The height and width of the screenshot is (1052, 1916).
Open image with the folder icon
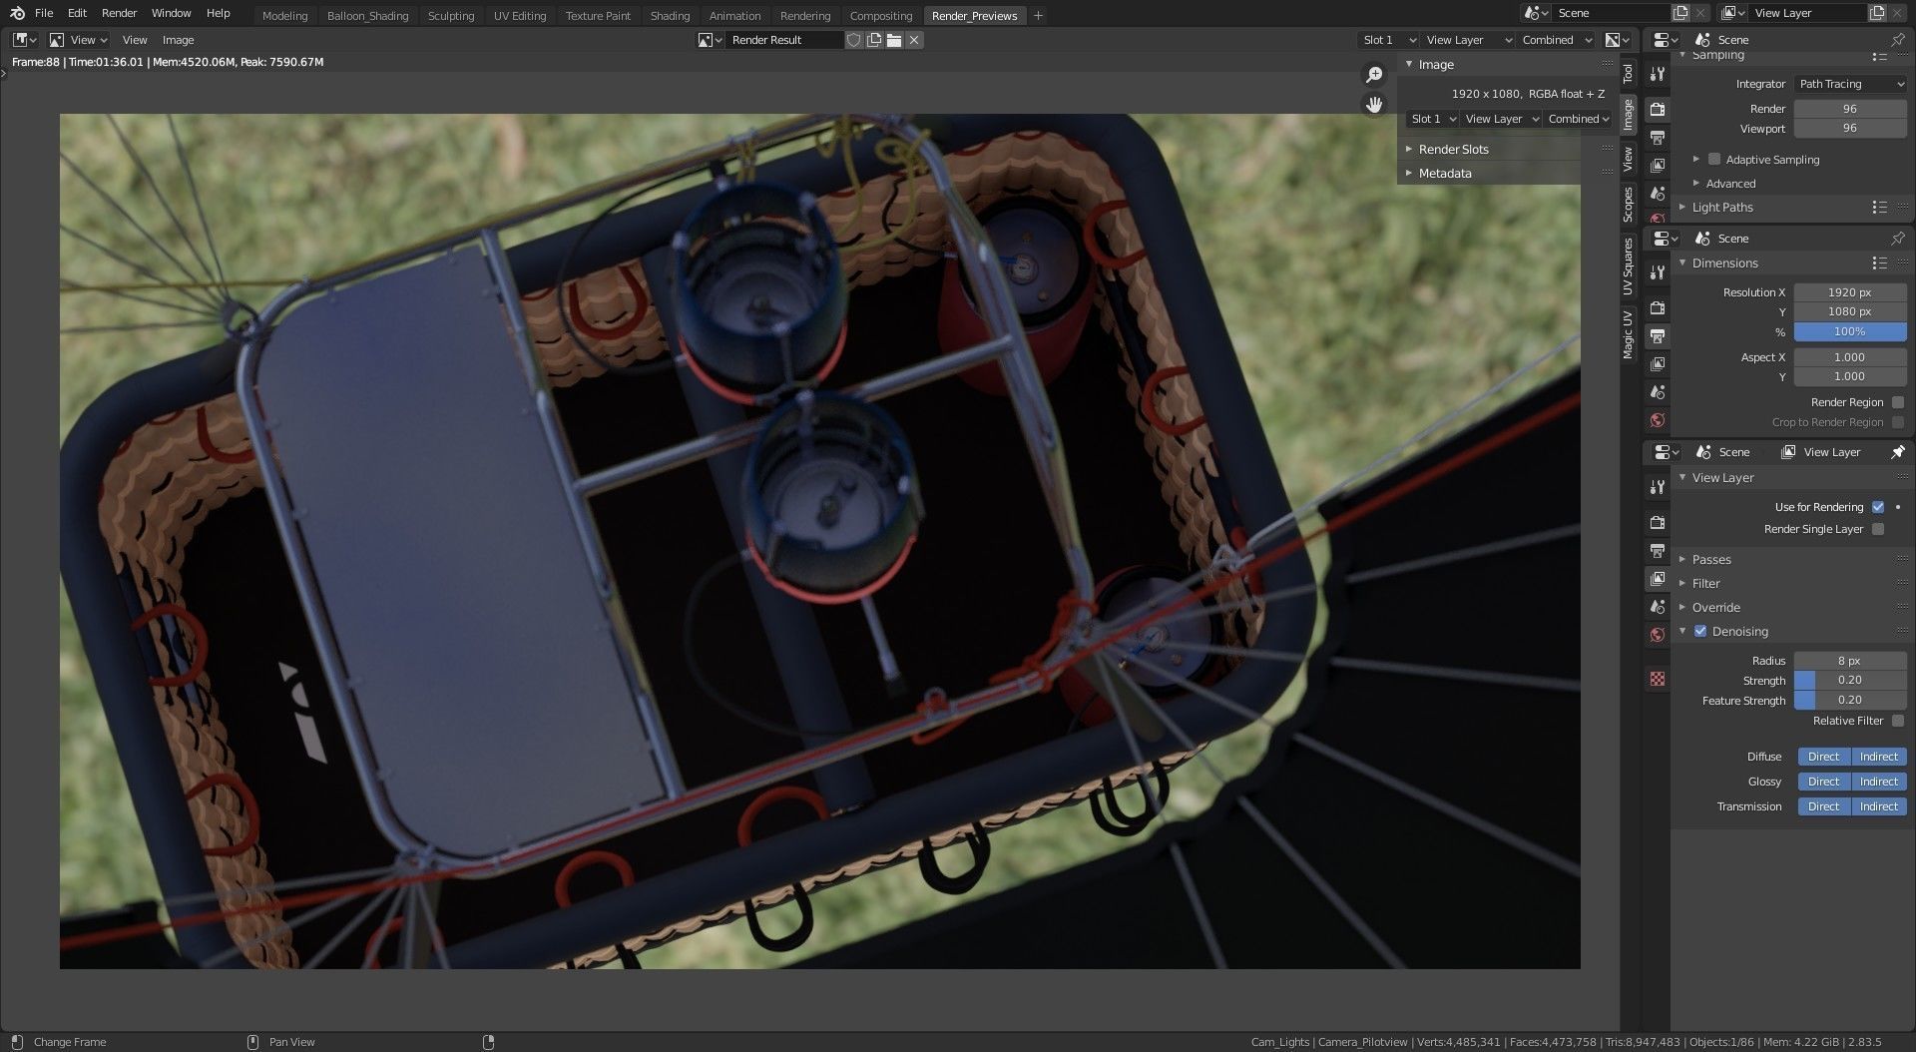[x=894, y=40]
